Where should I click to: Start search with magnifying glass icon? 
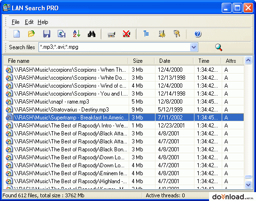click(x=218, y=47)
